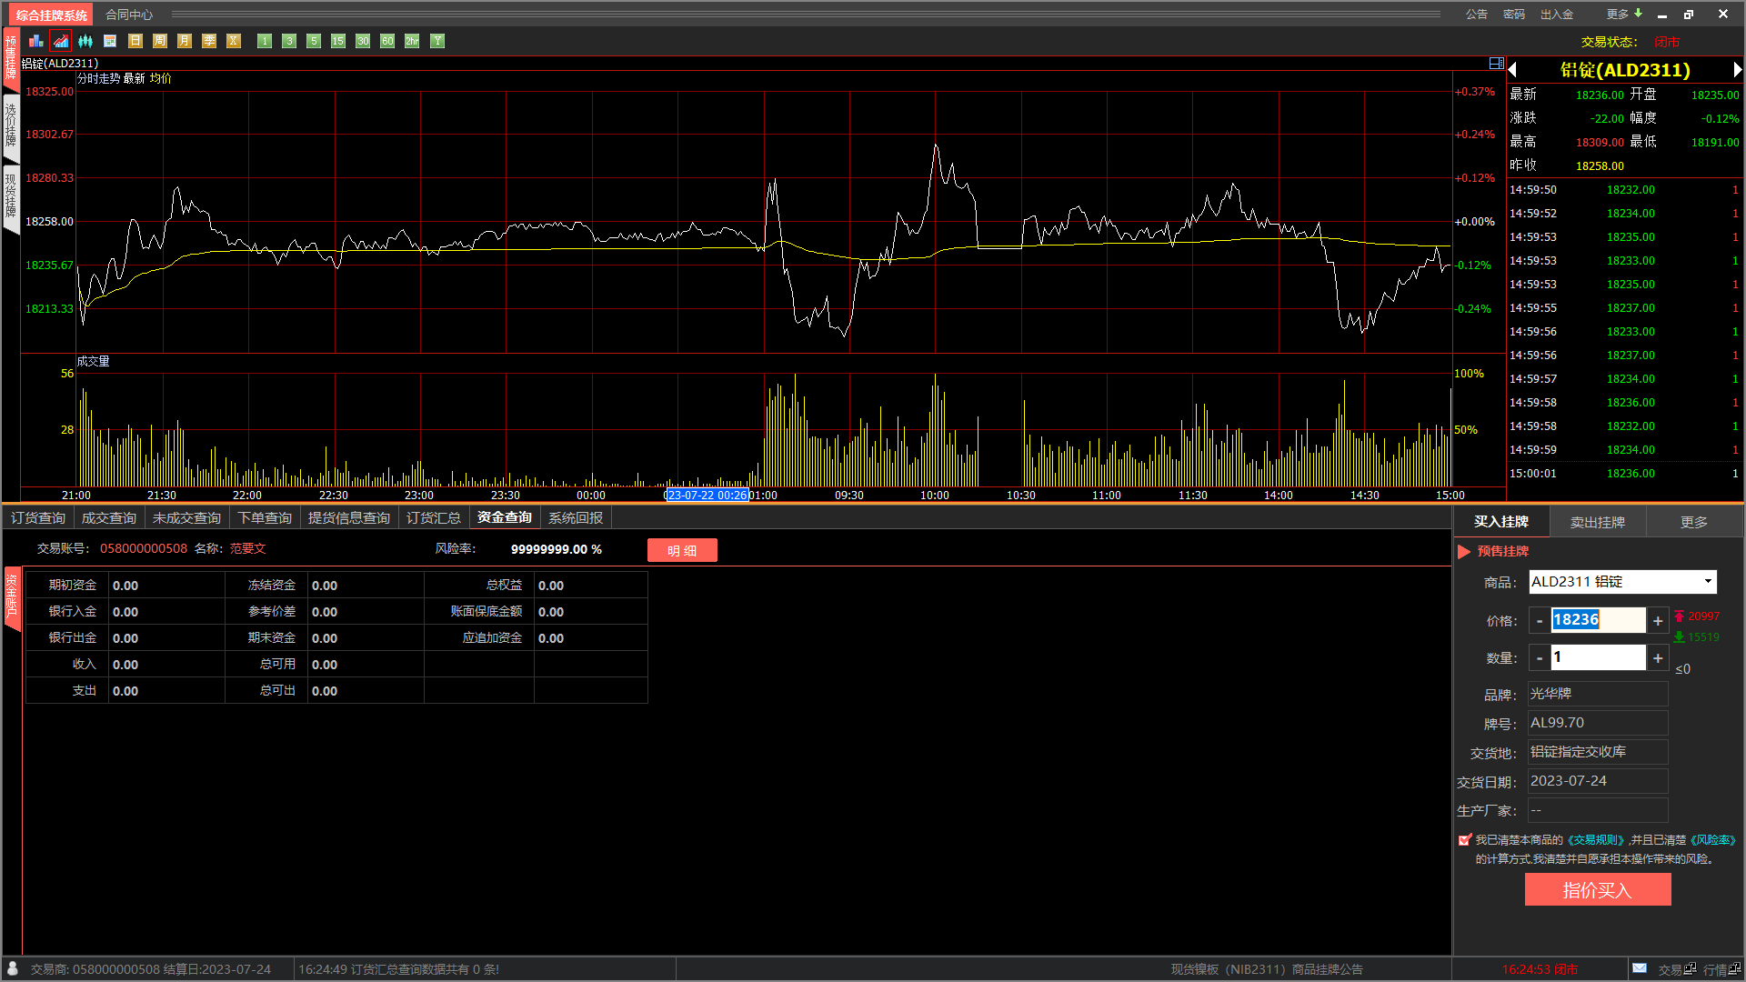Open the 订货汇总 tab
Image resolution: width=1746 pixels, height=982 pixels.
pyautogui.click(x=434, y=517)
